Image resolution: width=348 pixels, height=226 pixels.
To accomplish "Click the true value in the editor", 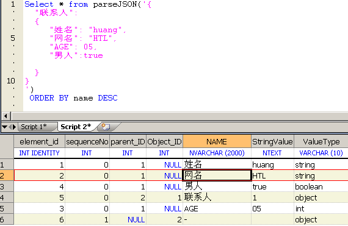I will coord(93,55).
